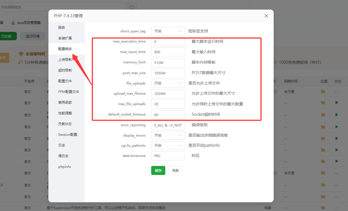Open 禁用函数 tab

[x=67, y=102]
